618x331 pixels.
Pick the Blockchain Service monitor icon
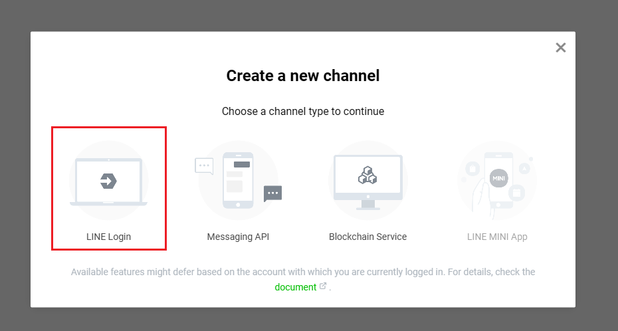coord(367,181)
